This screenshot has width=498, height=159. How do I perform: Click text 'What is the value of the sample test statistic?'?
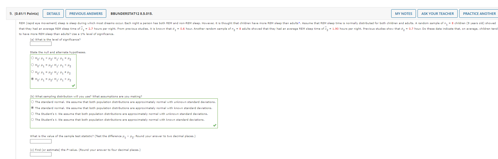coord(62,136)
